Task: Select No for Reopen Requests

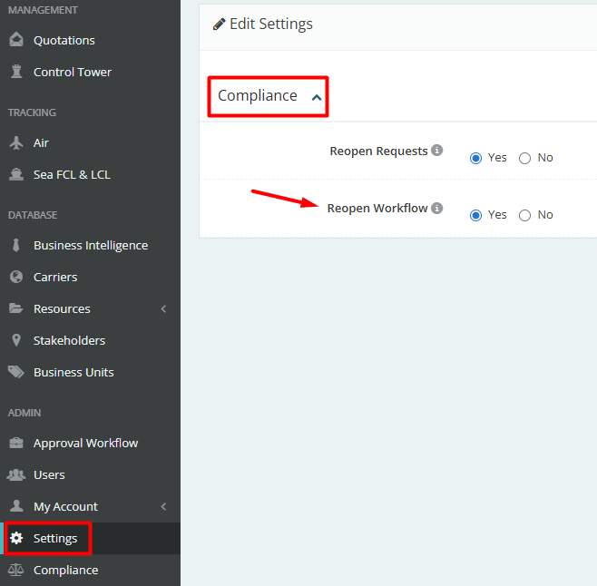Action: [x=524, y=158]
